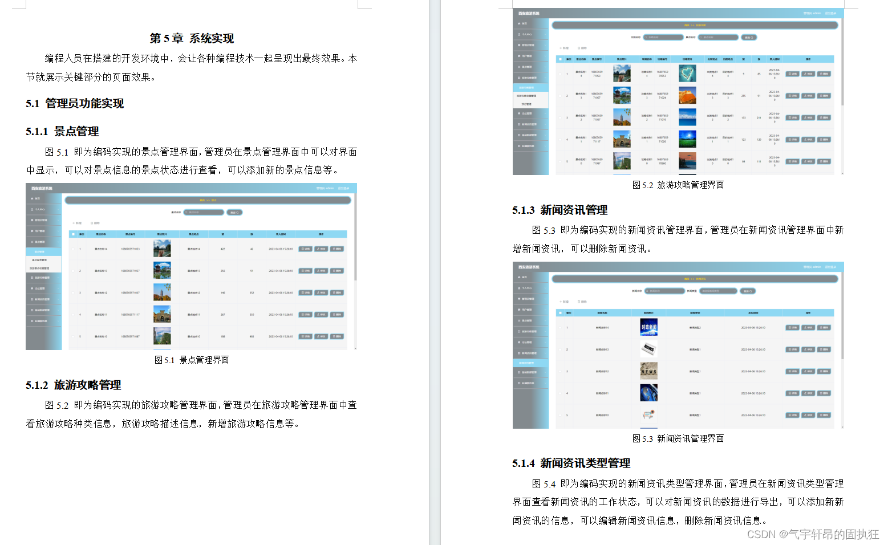Click the heading "5.1.1 景点管理"
This screenshot has width=888, height=545.
62,131
